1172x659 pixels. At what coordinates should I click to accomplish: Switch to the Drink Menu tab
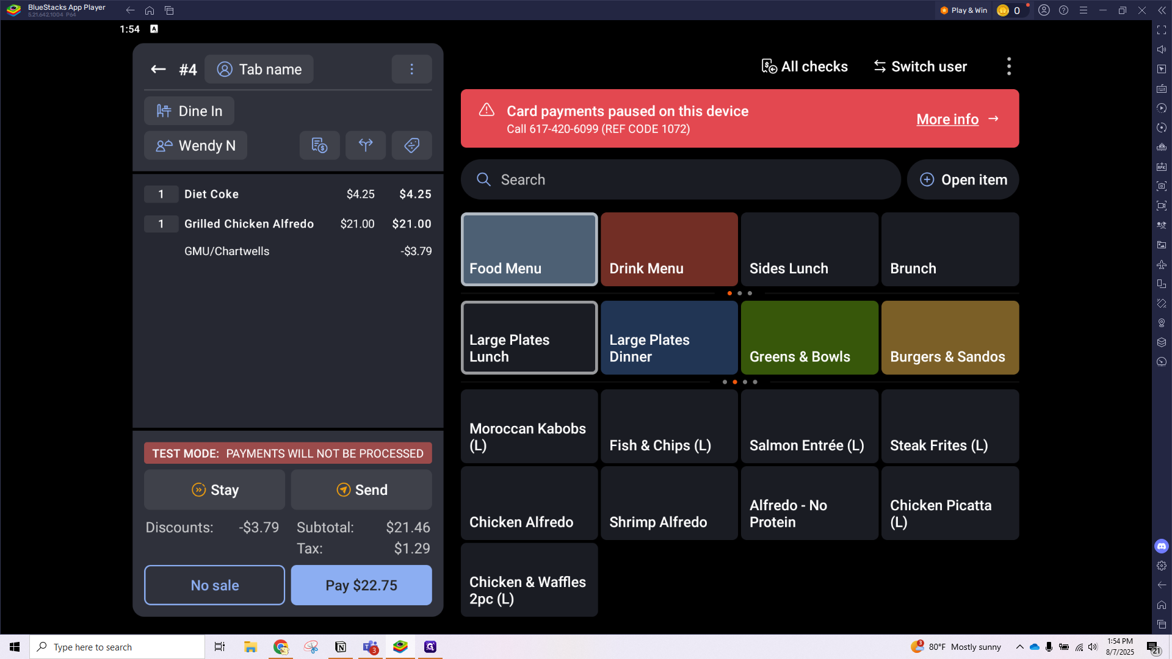click(669, 250)
